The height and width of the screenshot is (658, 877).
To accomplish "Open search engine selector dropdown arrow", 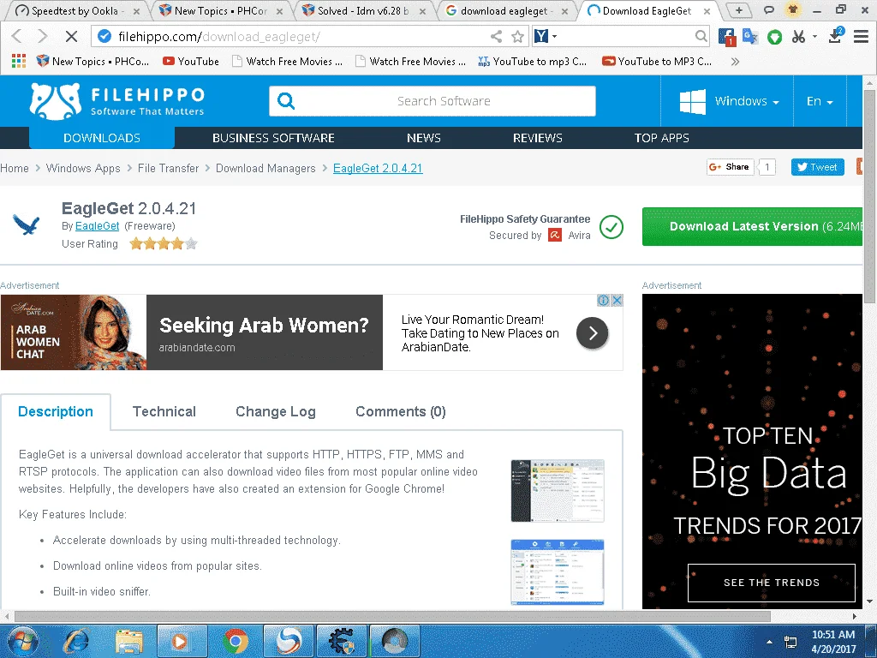I will (555, 36).
